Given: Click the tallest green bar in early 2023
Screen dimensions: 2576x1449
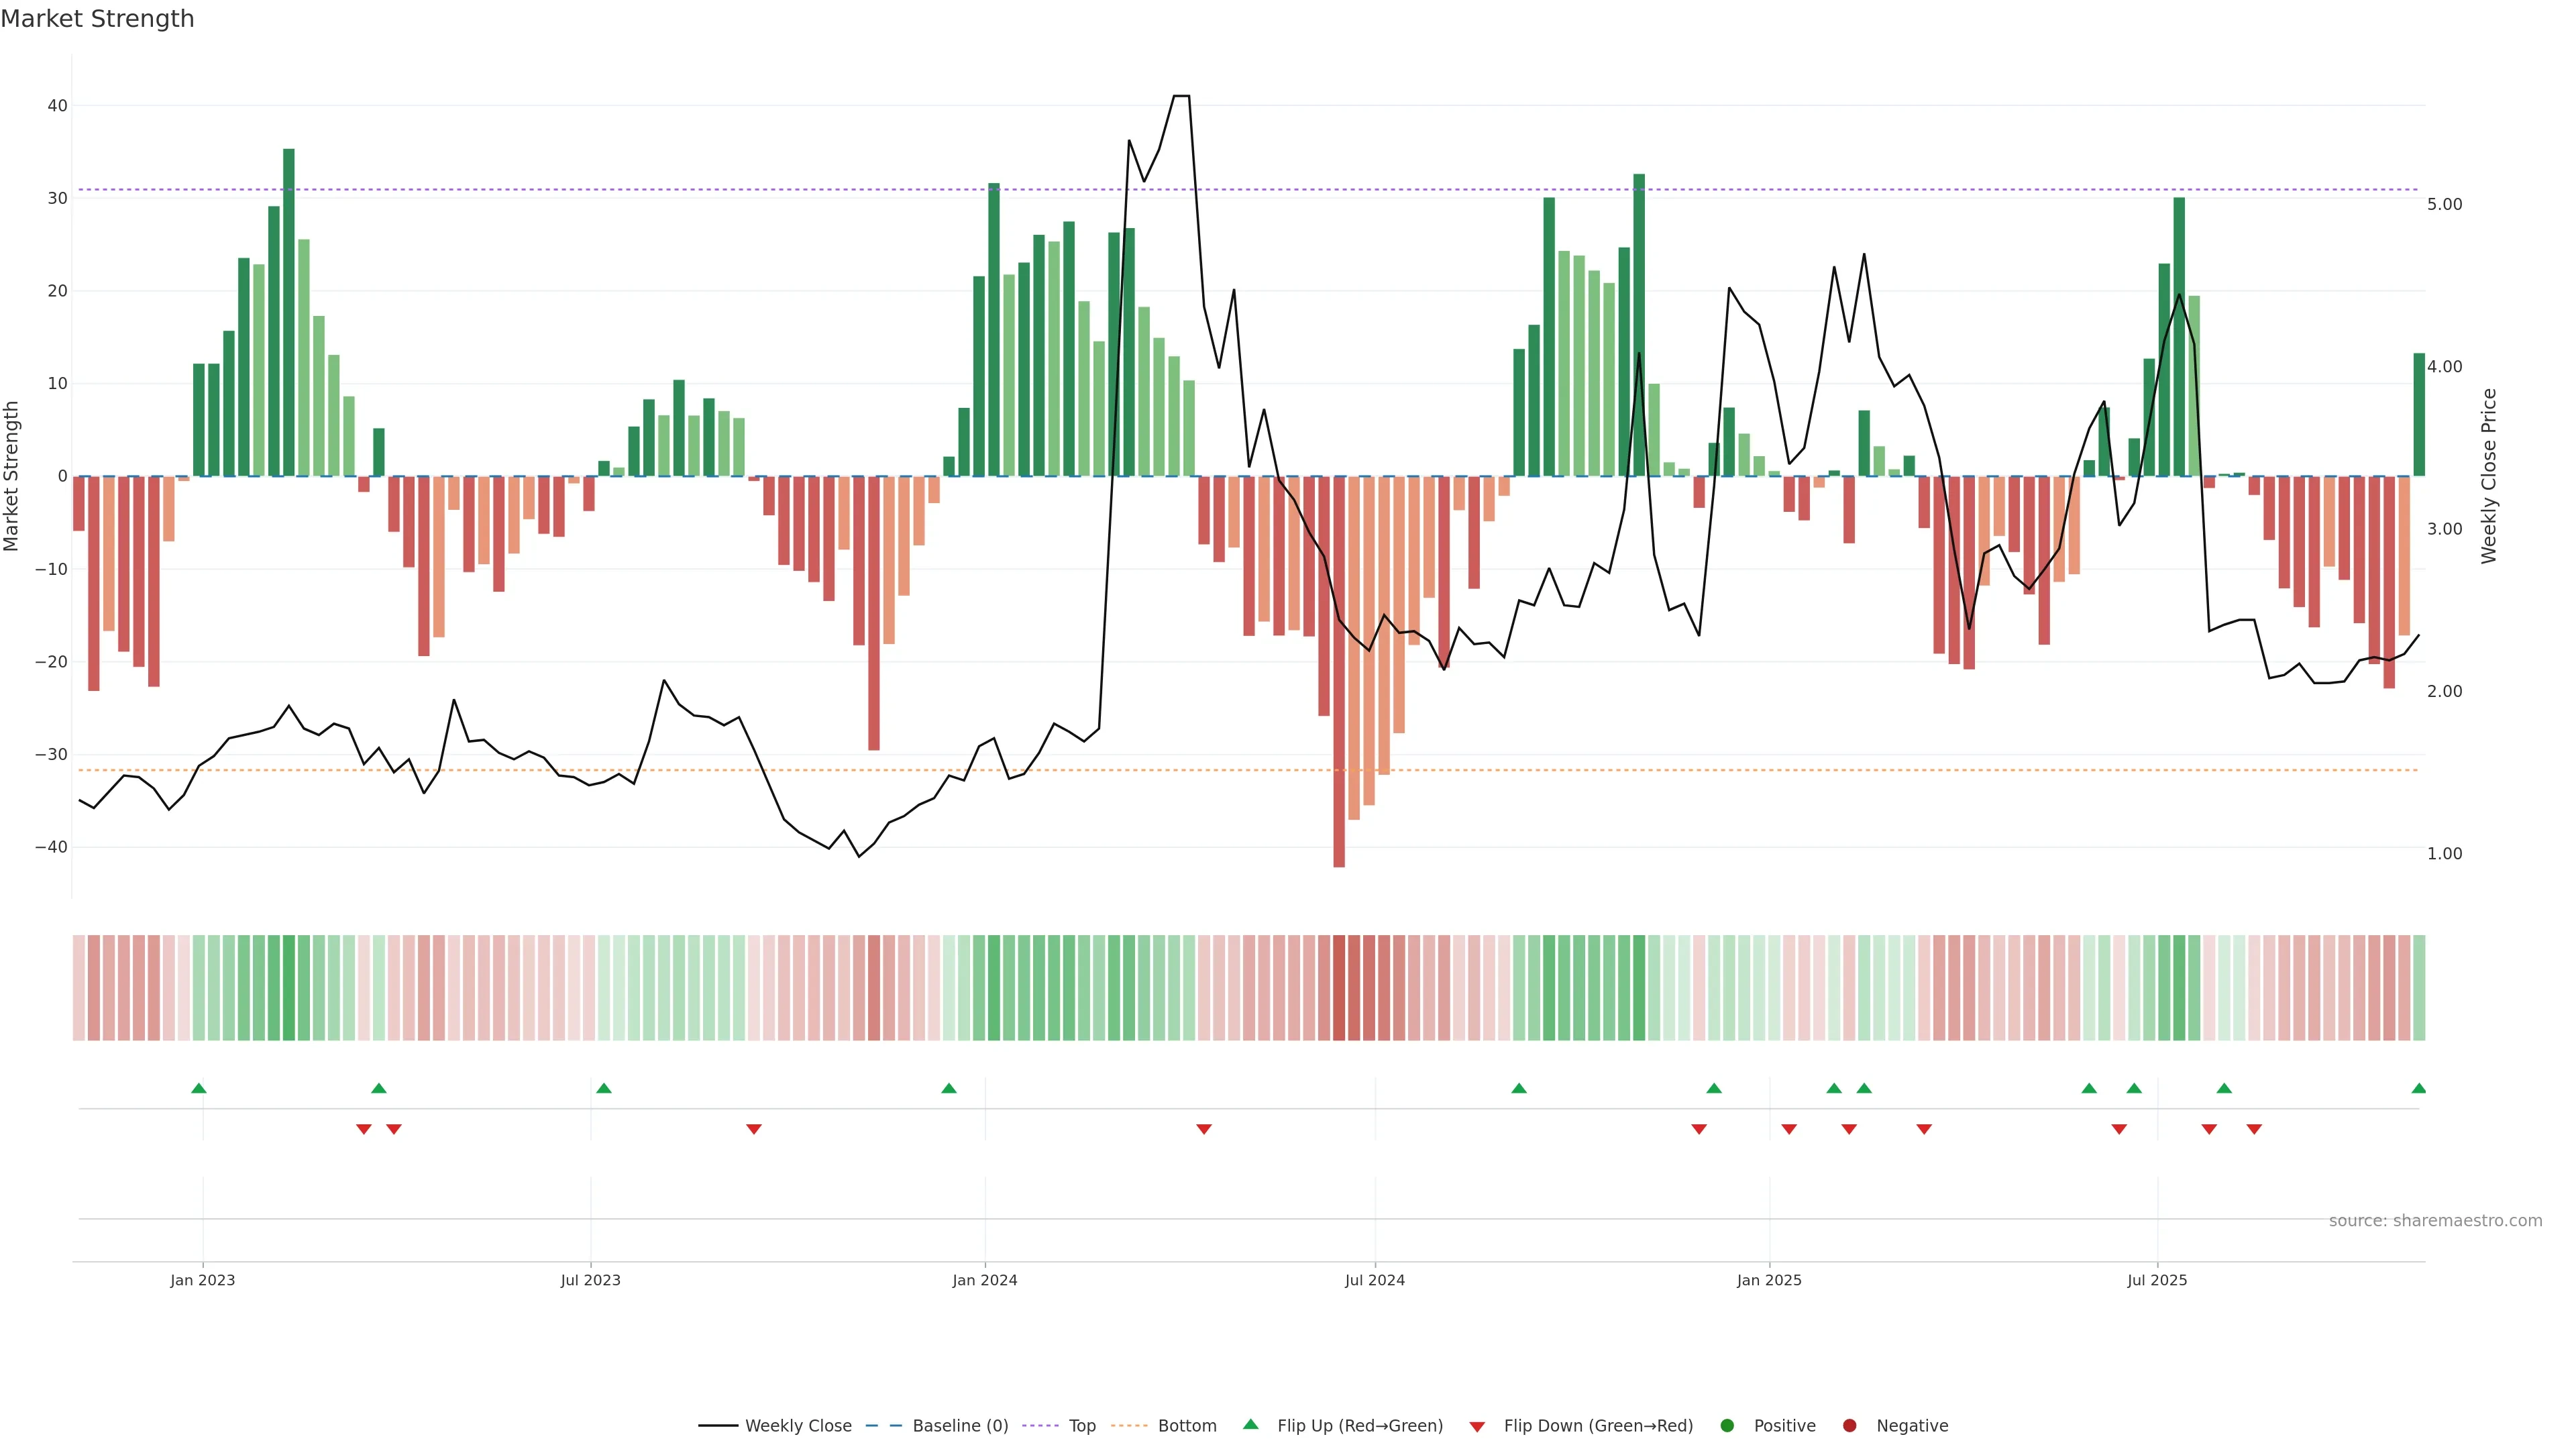Looking at the screenshot, I should [289, 312].
